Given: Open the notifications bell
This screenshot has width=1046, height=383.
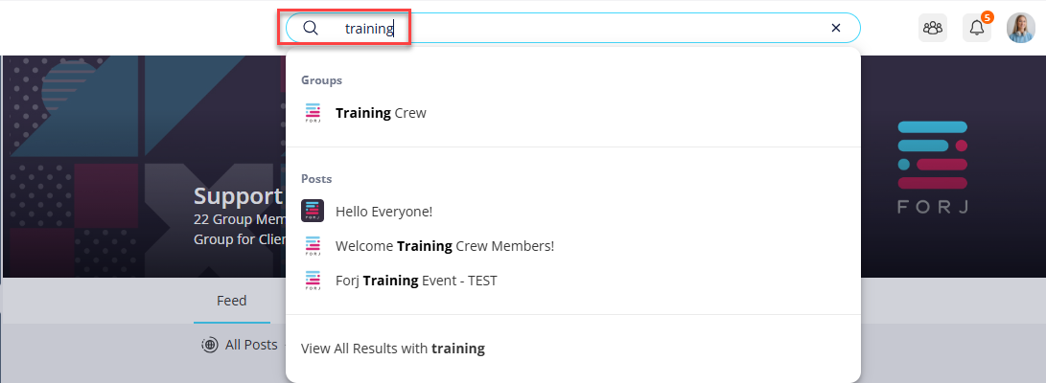Looking at the screenshot, I should tap(977, 28).
